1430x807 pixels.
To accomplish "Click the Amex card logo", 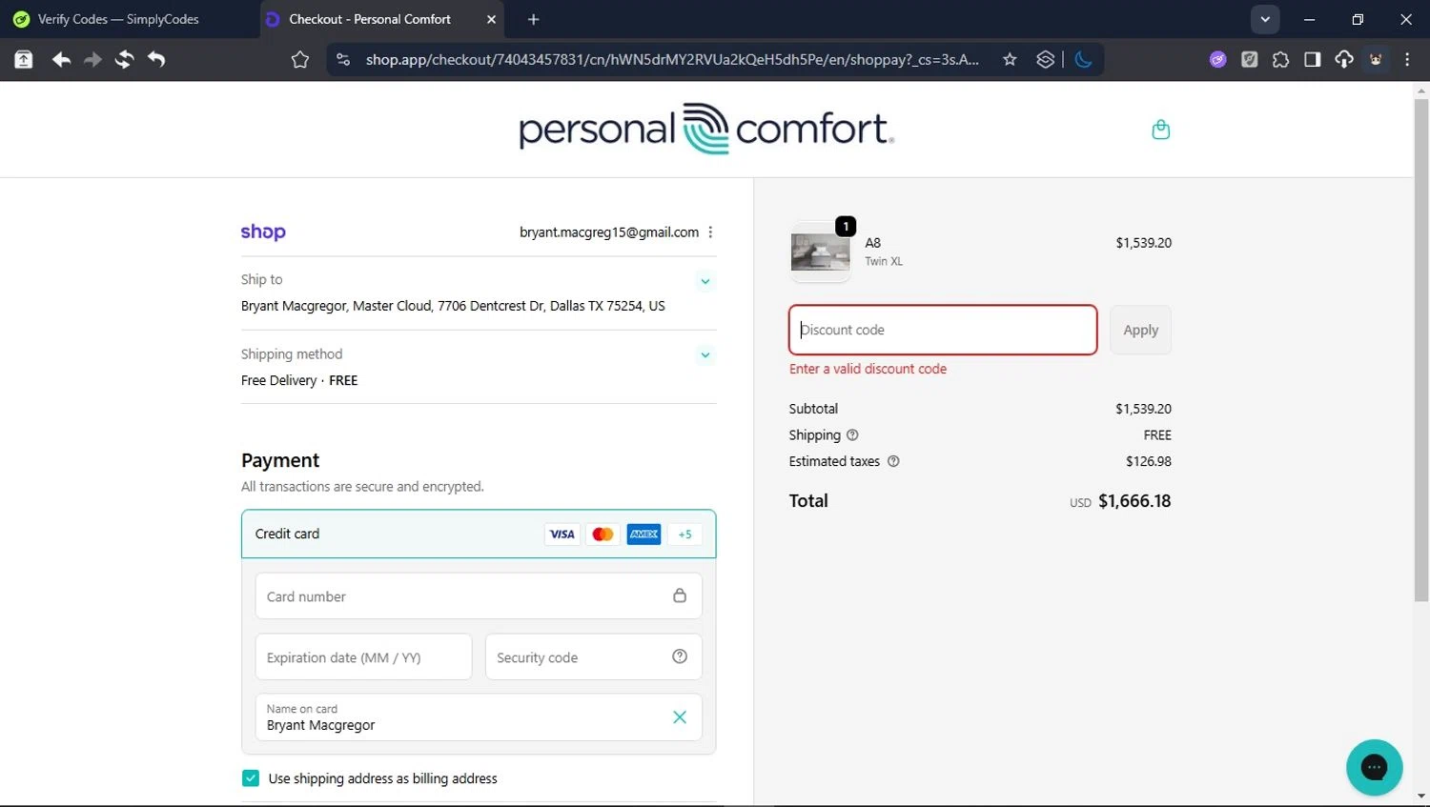I will (x=643, y=535).
